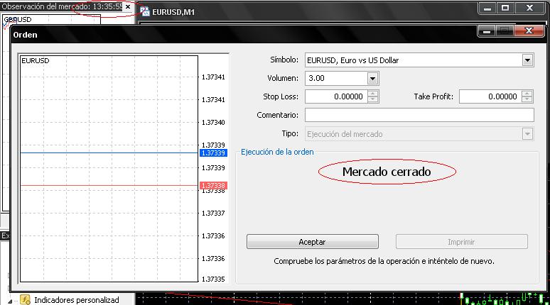Select Indicadores personalizad in the navigator tree
The height and width of the screenshot is (305, 550).
(76, 300)
